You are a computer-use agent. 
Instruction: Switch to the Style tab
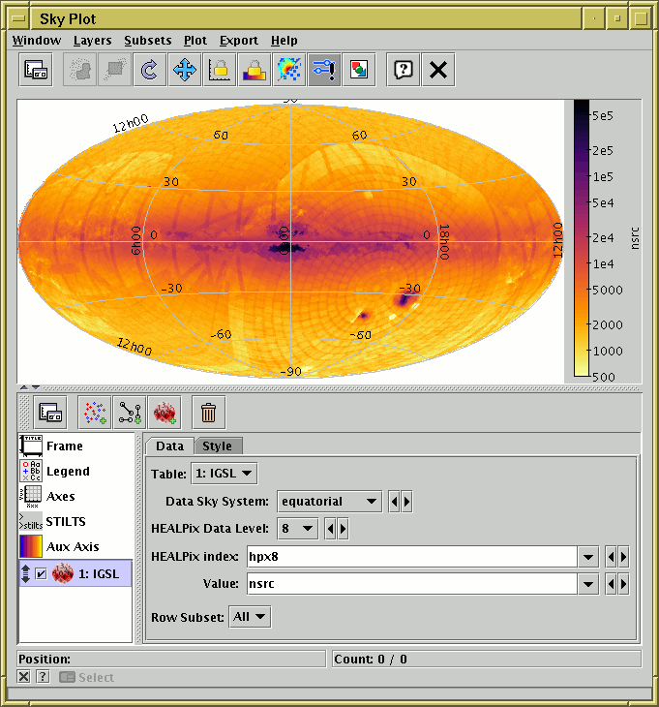(218, 446)
